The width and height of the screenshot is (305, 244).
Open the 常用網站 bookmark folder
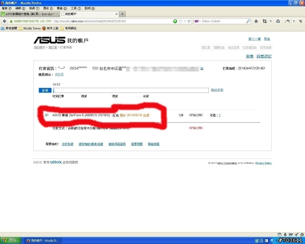coord(68,29)
